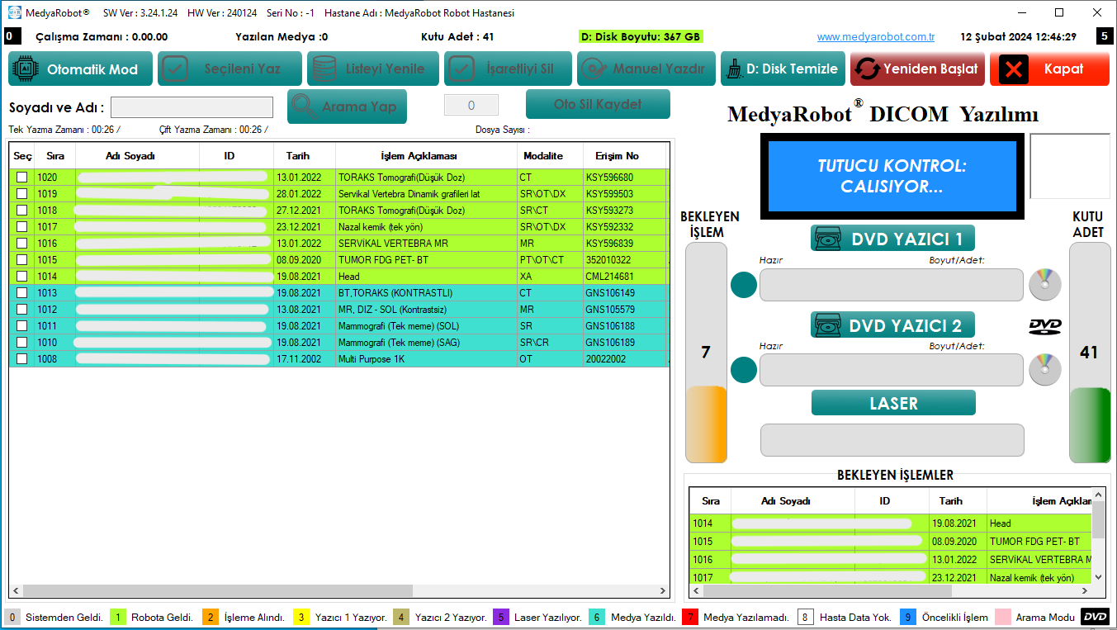Click the right arrow of main list scrollbar
Image resolution: width=1117 pixels, height=630 pixels.
[x=662, y=591]
